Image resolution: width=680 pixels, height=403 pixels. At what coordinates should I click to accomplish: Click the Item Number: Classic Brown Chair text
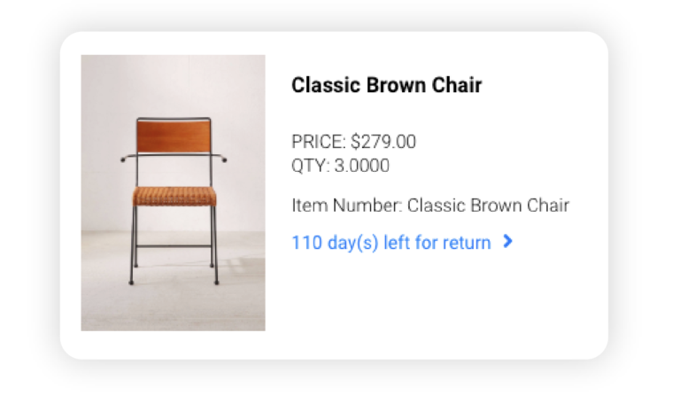pos(430,205)
